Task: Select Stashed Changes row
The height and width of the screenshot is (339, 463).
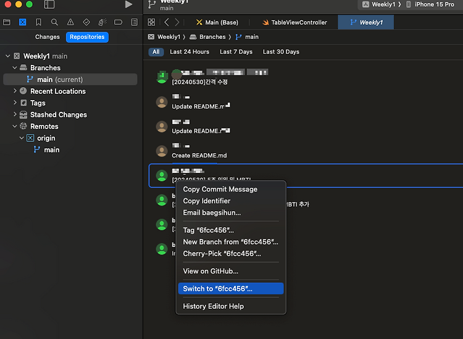Action: pyautogui.click(x=59, y=115)
